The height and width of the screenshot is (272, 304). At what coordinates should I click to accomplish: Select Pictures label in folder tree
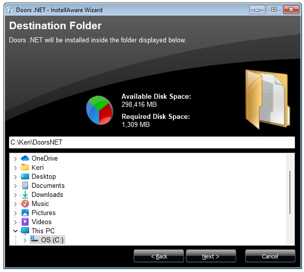[x=44, y=213]
